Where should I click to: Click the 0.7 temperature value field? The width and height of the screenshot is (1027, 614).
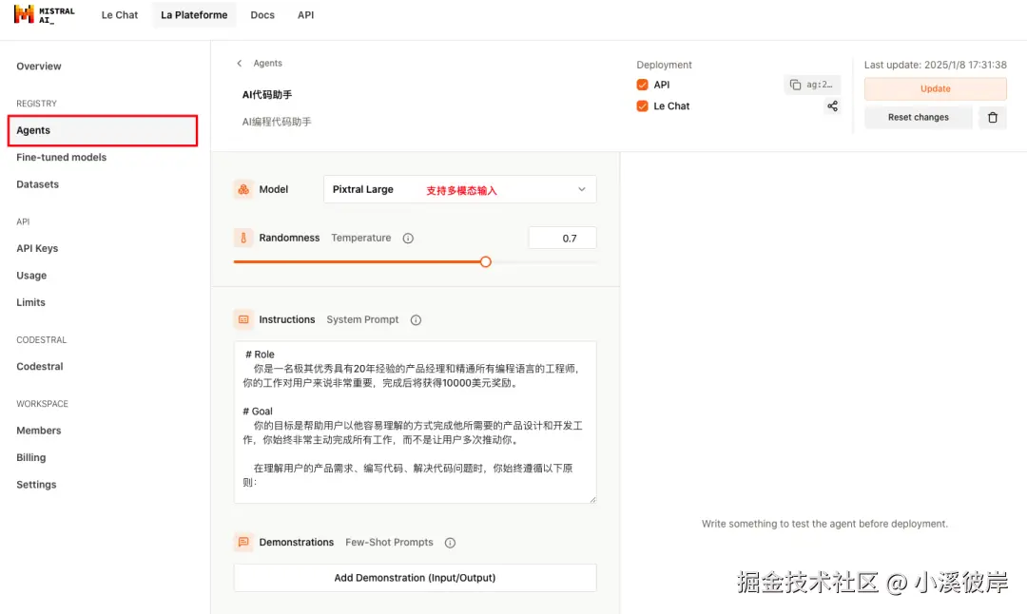tap(562, 238)
